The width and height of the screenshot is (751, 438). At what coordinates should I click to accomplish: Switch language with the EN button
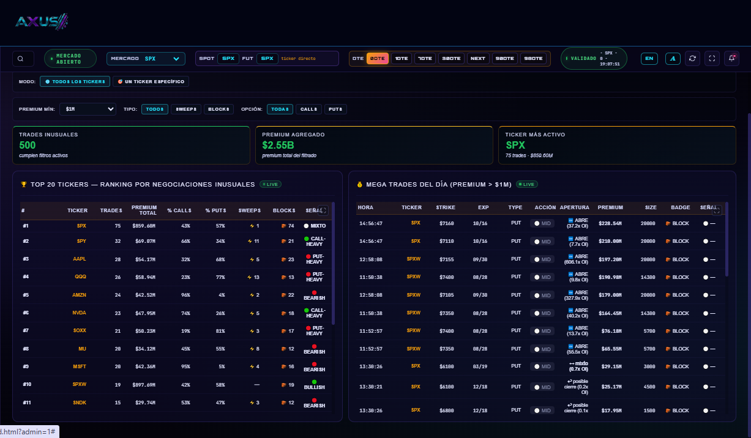click(649, 59)
